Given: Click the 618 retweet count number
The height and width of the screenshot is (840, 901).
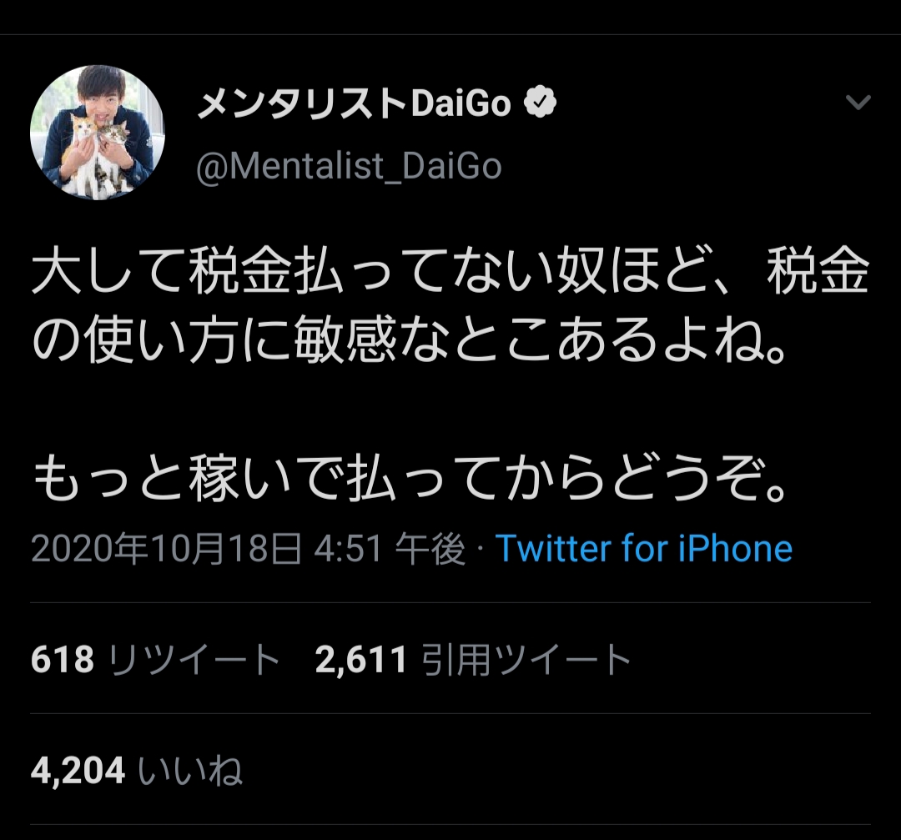Looking at the screenshot, I should pos(63,660).
